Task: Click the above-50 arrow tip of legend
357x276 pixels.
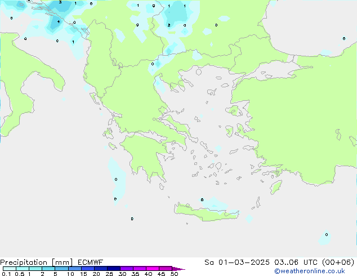Action: coord(179,269)
